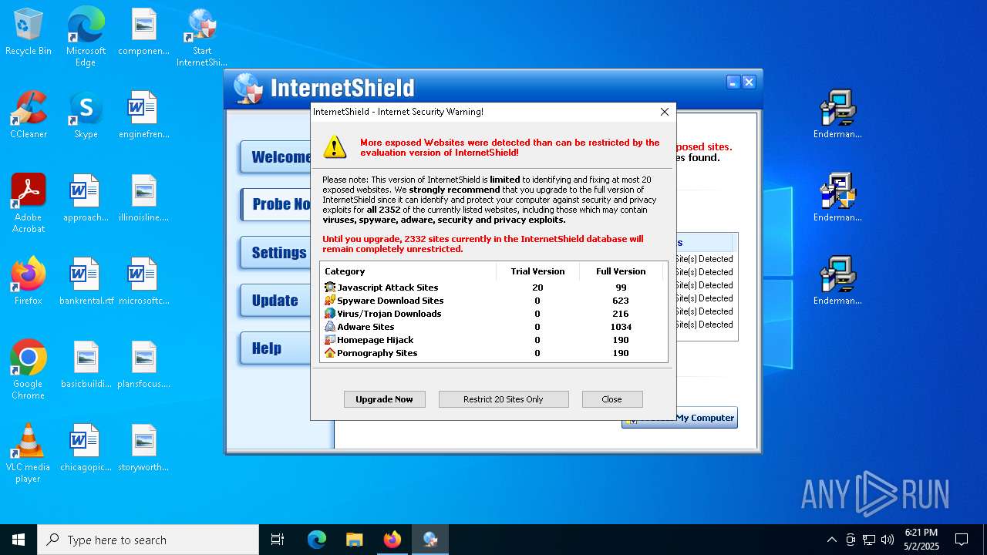The width and height of the screenshot is (987, 555).
Task: Click the yellow warning triangle icon
Action: click(335, 147)
